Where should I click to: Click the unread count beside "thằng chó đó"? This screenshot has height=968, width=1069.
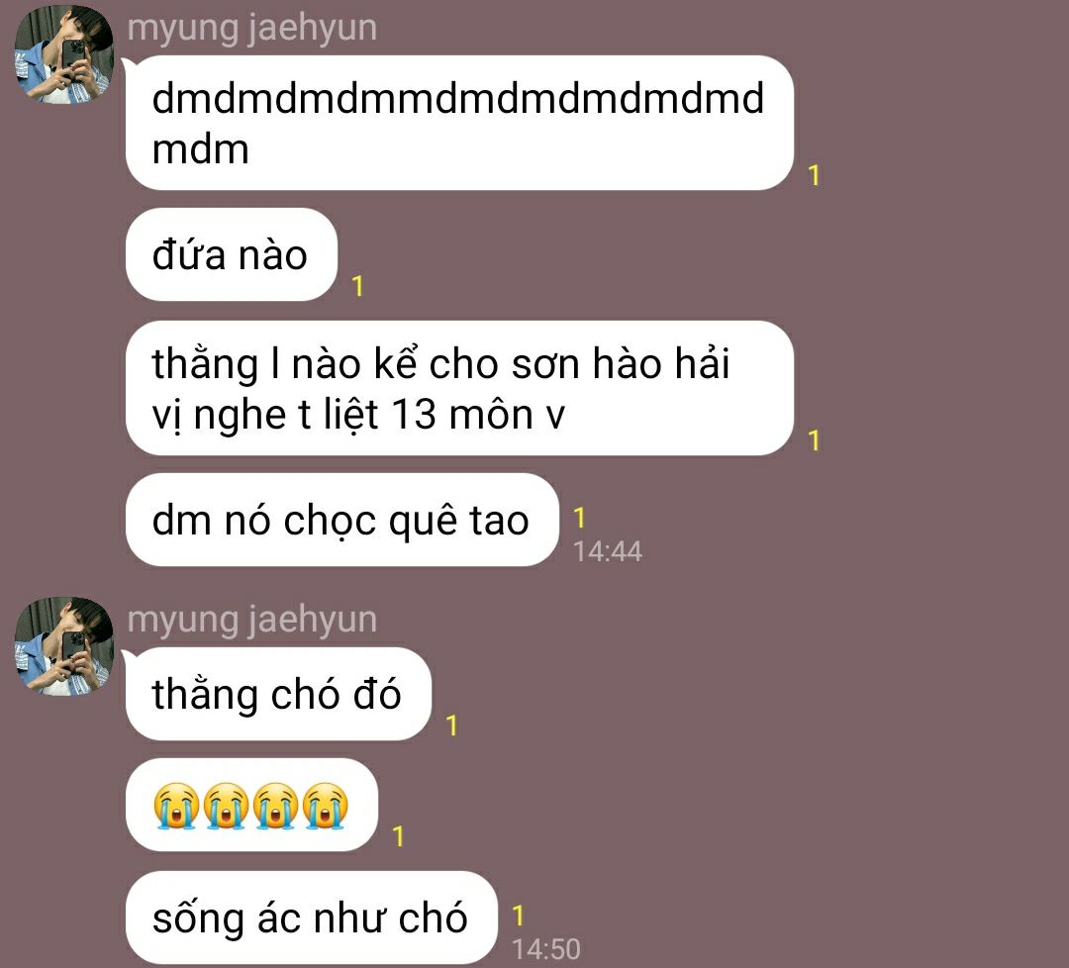451,726
